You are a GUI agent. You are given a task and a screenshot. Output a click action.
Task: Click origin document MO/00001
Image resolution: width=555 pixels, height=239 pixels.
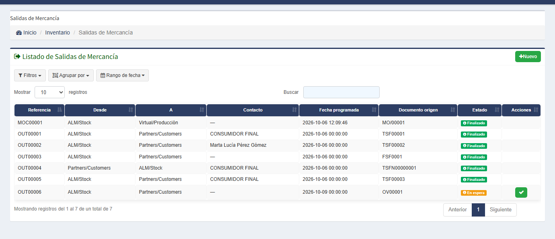tap(394, 123)
